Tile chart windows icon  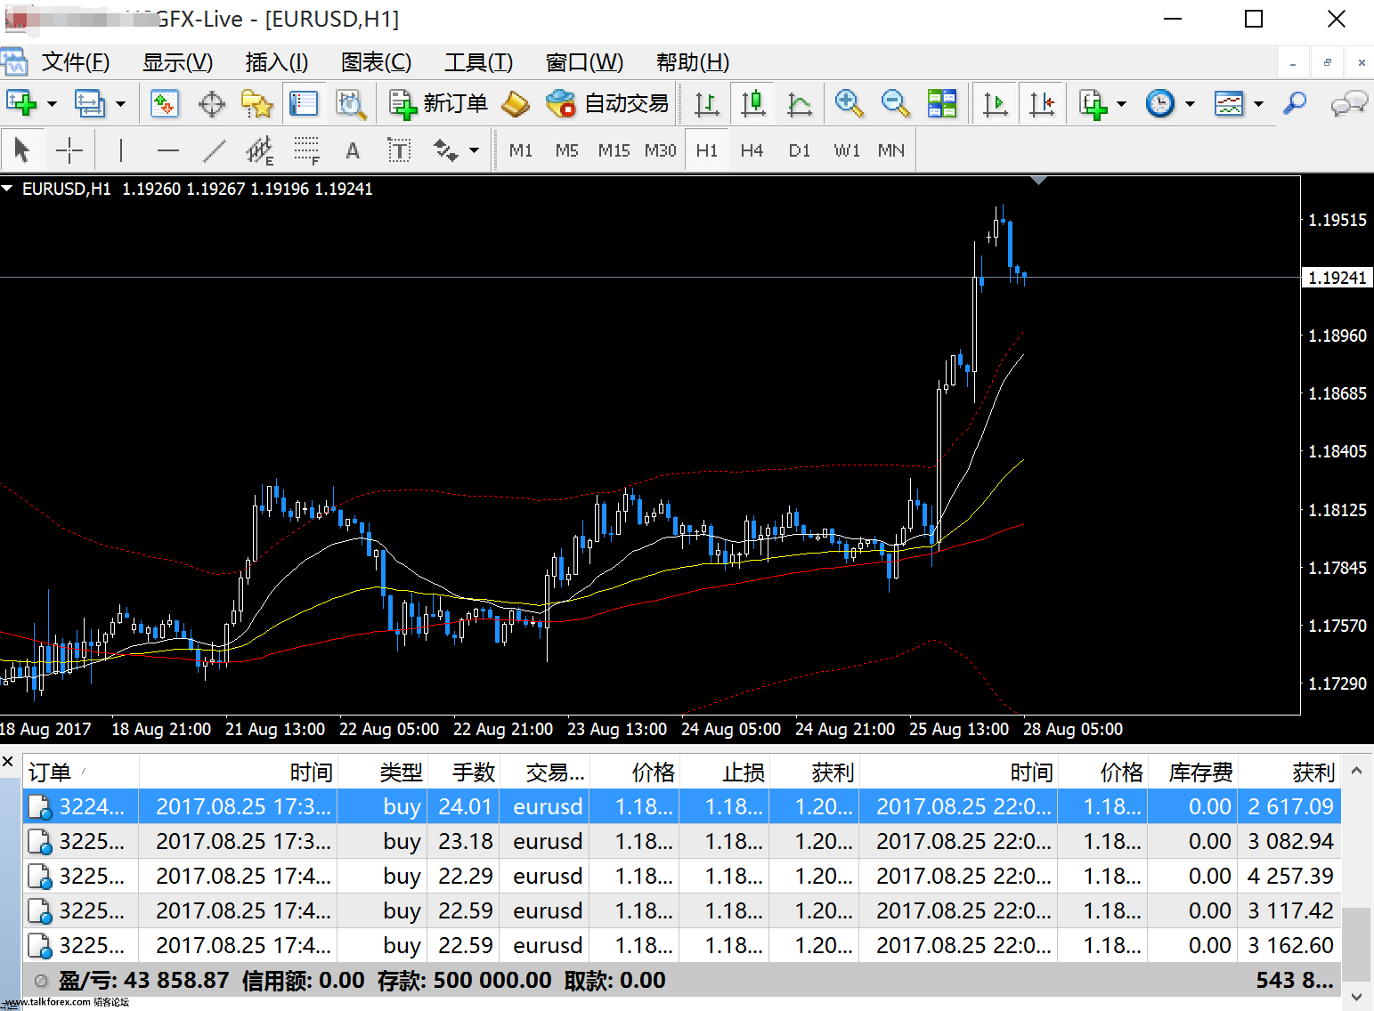pos(941,103)
